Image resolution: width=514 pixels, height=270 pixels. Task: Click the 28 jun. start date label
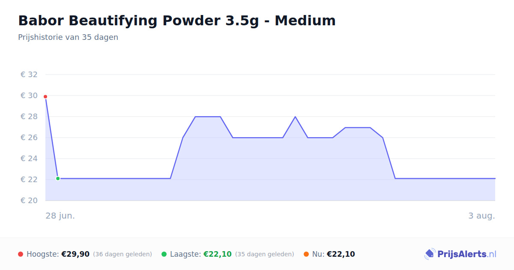point(60,216)
